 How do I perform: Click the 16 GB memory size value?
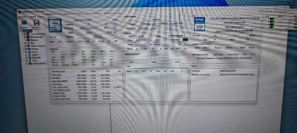click(x=141, y=36)
